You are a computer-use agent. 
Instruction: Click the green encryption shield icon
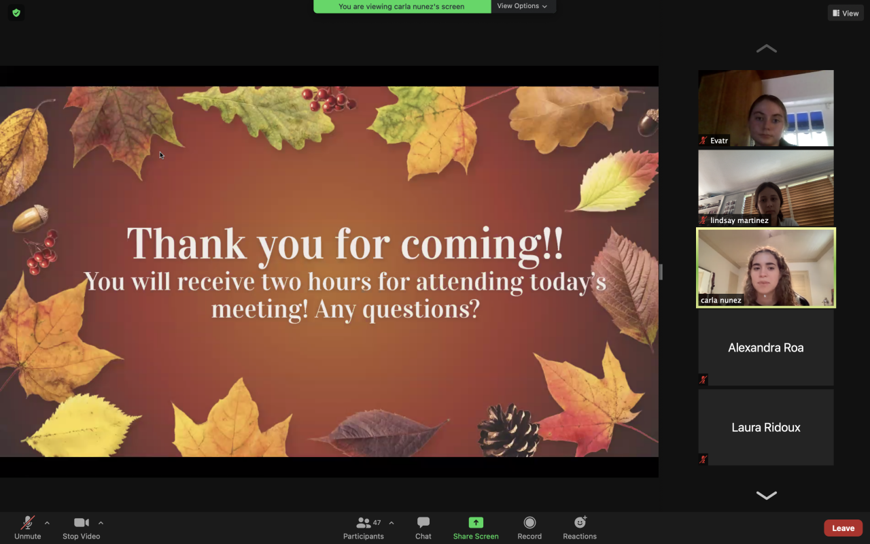click(16, 12)
